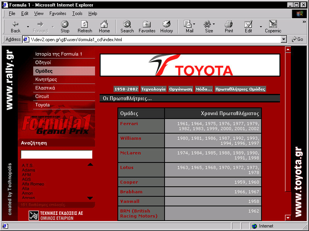
Task: Open the File menu
Action: [x=12, y=13]
